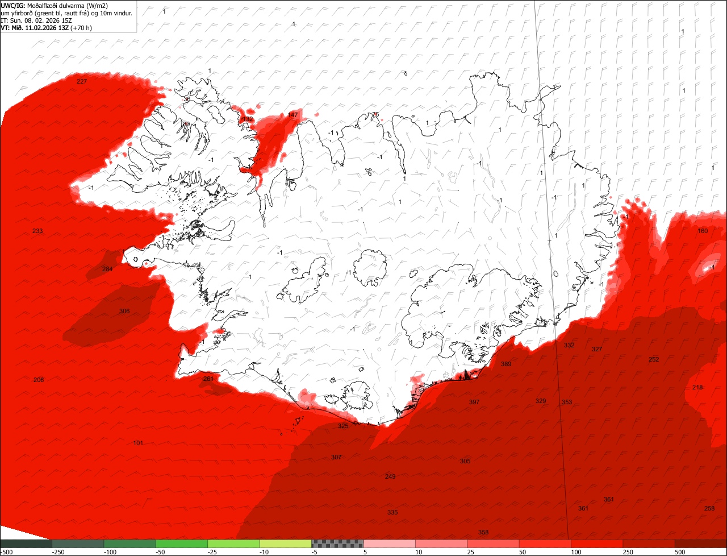Click the legend swatch between 50 and 100
Viewport: 727px width, 556px height.
[x=545, y=543]
